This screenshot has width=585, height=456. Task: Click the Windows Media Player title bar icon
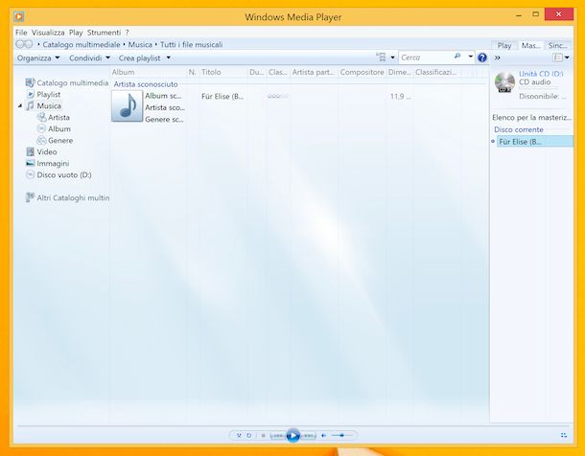point(18,16)
